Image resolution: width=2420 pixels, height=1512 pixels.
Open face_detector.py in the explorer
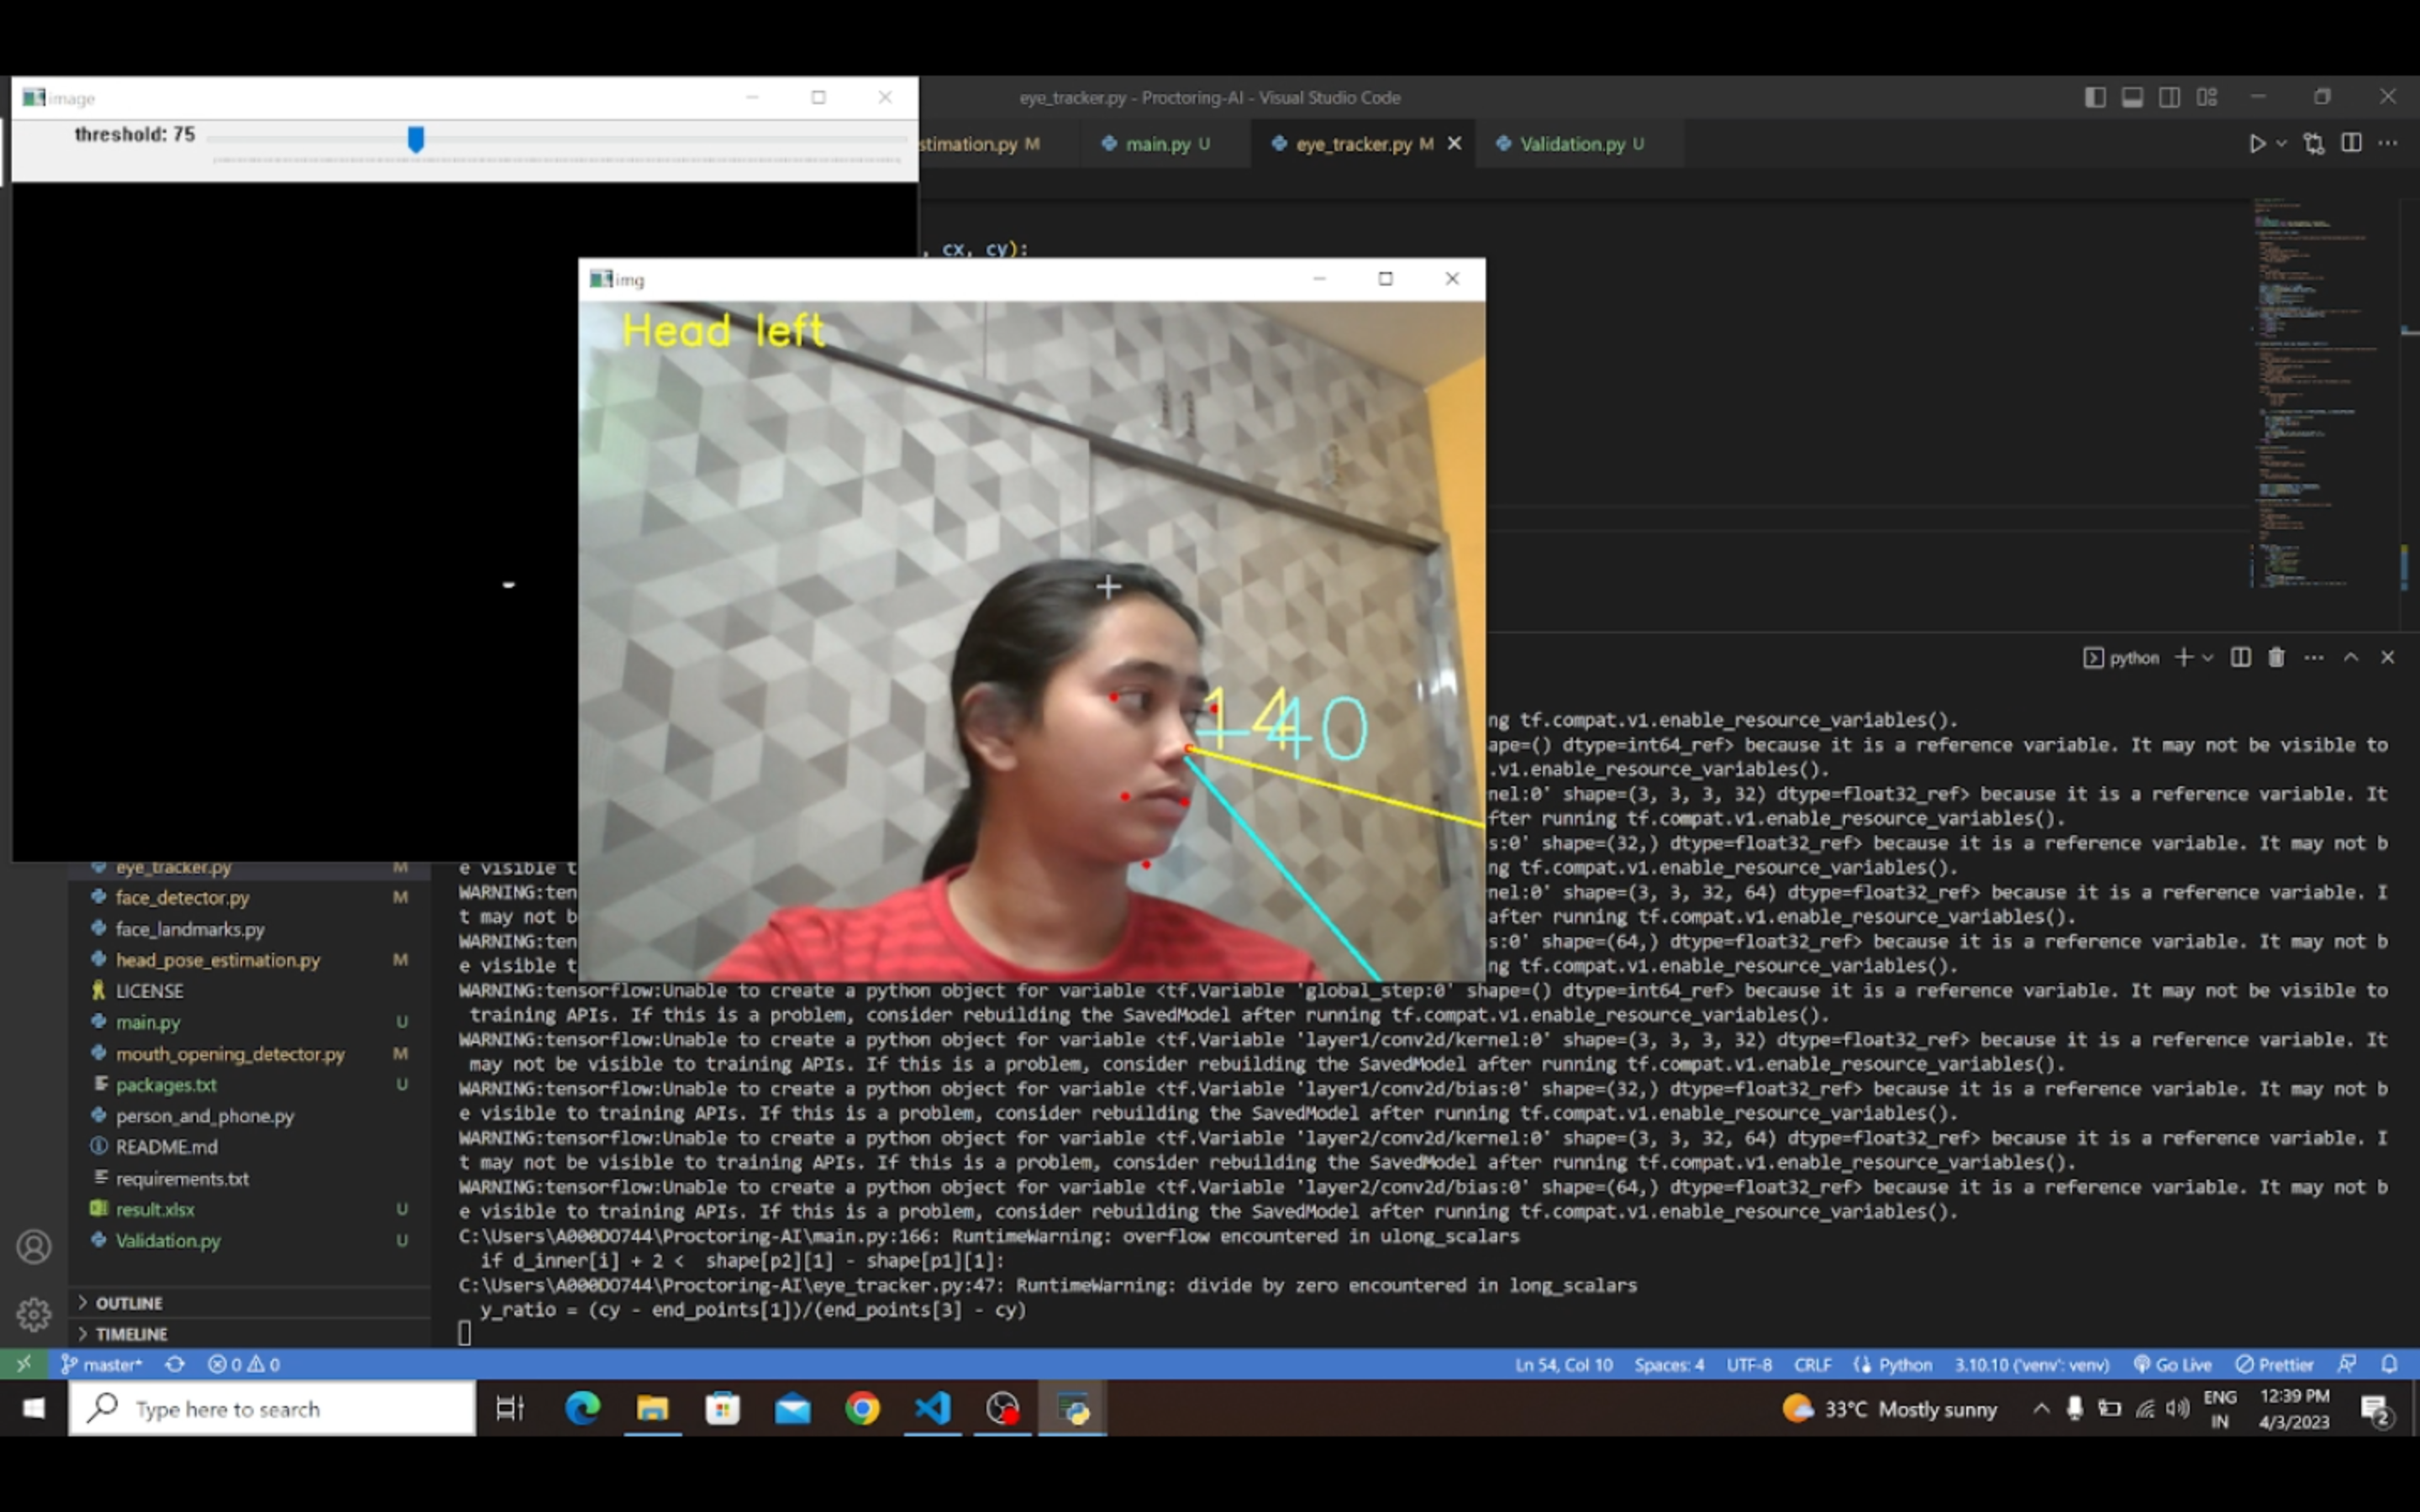point(250,897)
